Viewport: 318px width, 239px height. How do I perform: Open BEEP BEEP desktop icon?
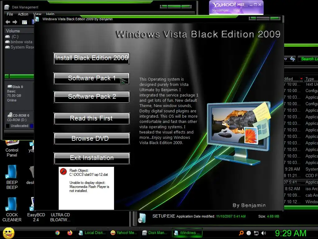12,177
